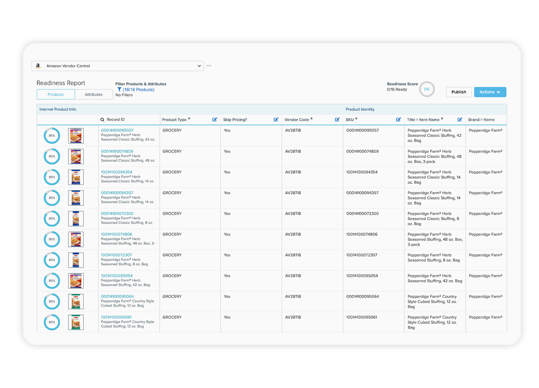Image resolution: width=539 pixels, height=388 pixels.
Task: Open record 00014100095064
Action: click(117, 296)
